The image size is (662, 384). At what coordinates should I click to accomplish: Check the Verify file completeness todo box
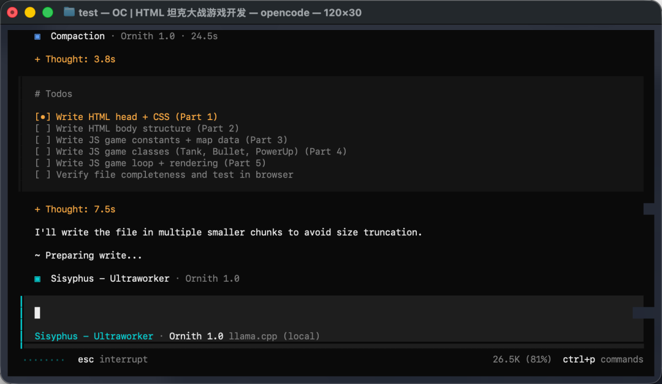pos(43,175)
